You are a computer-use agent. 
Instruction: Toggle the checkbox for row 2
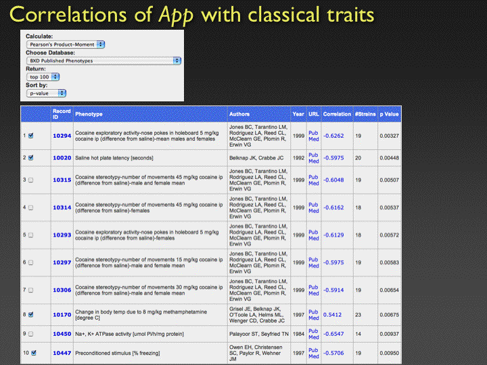tap(30, 158)
